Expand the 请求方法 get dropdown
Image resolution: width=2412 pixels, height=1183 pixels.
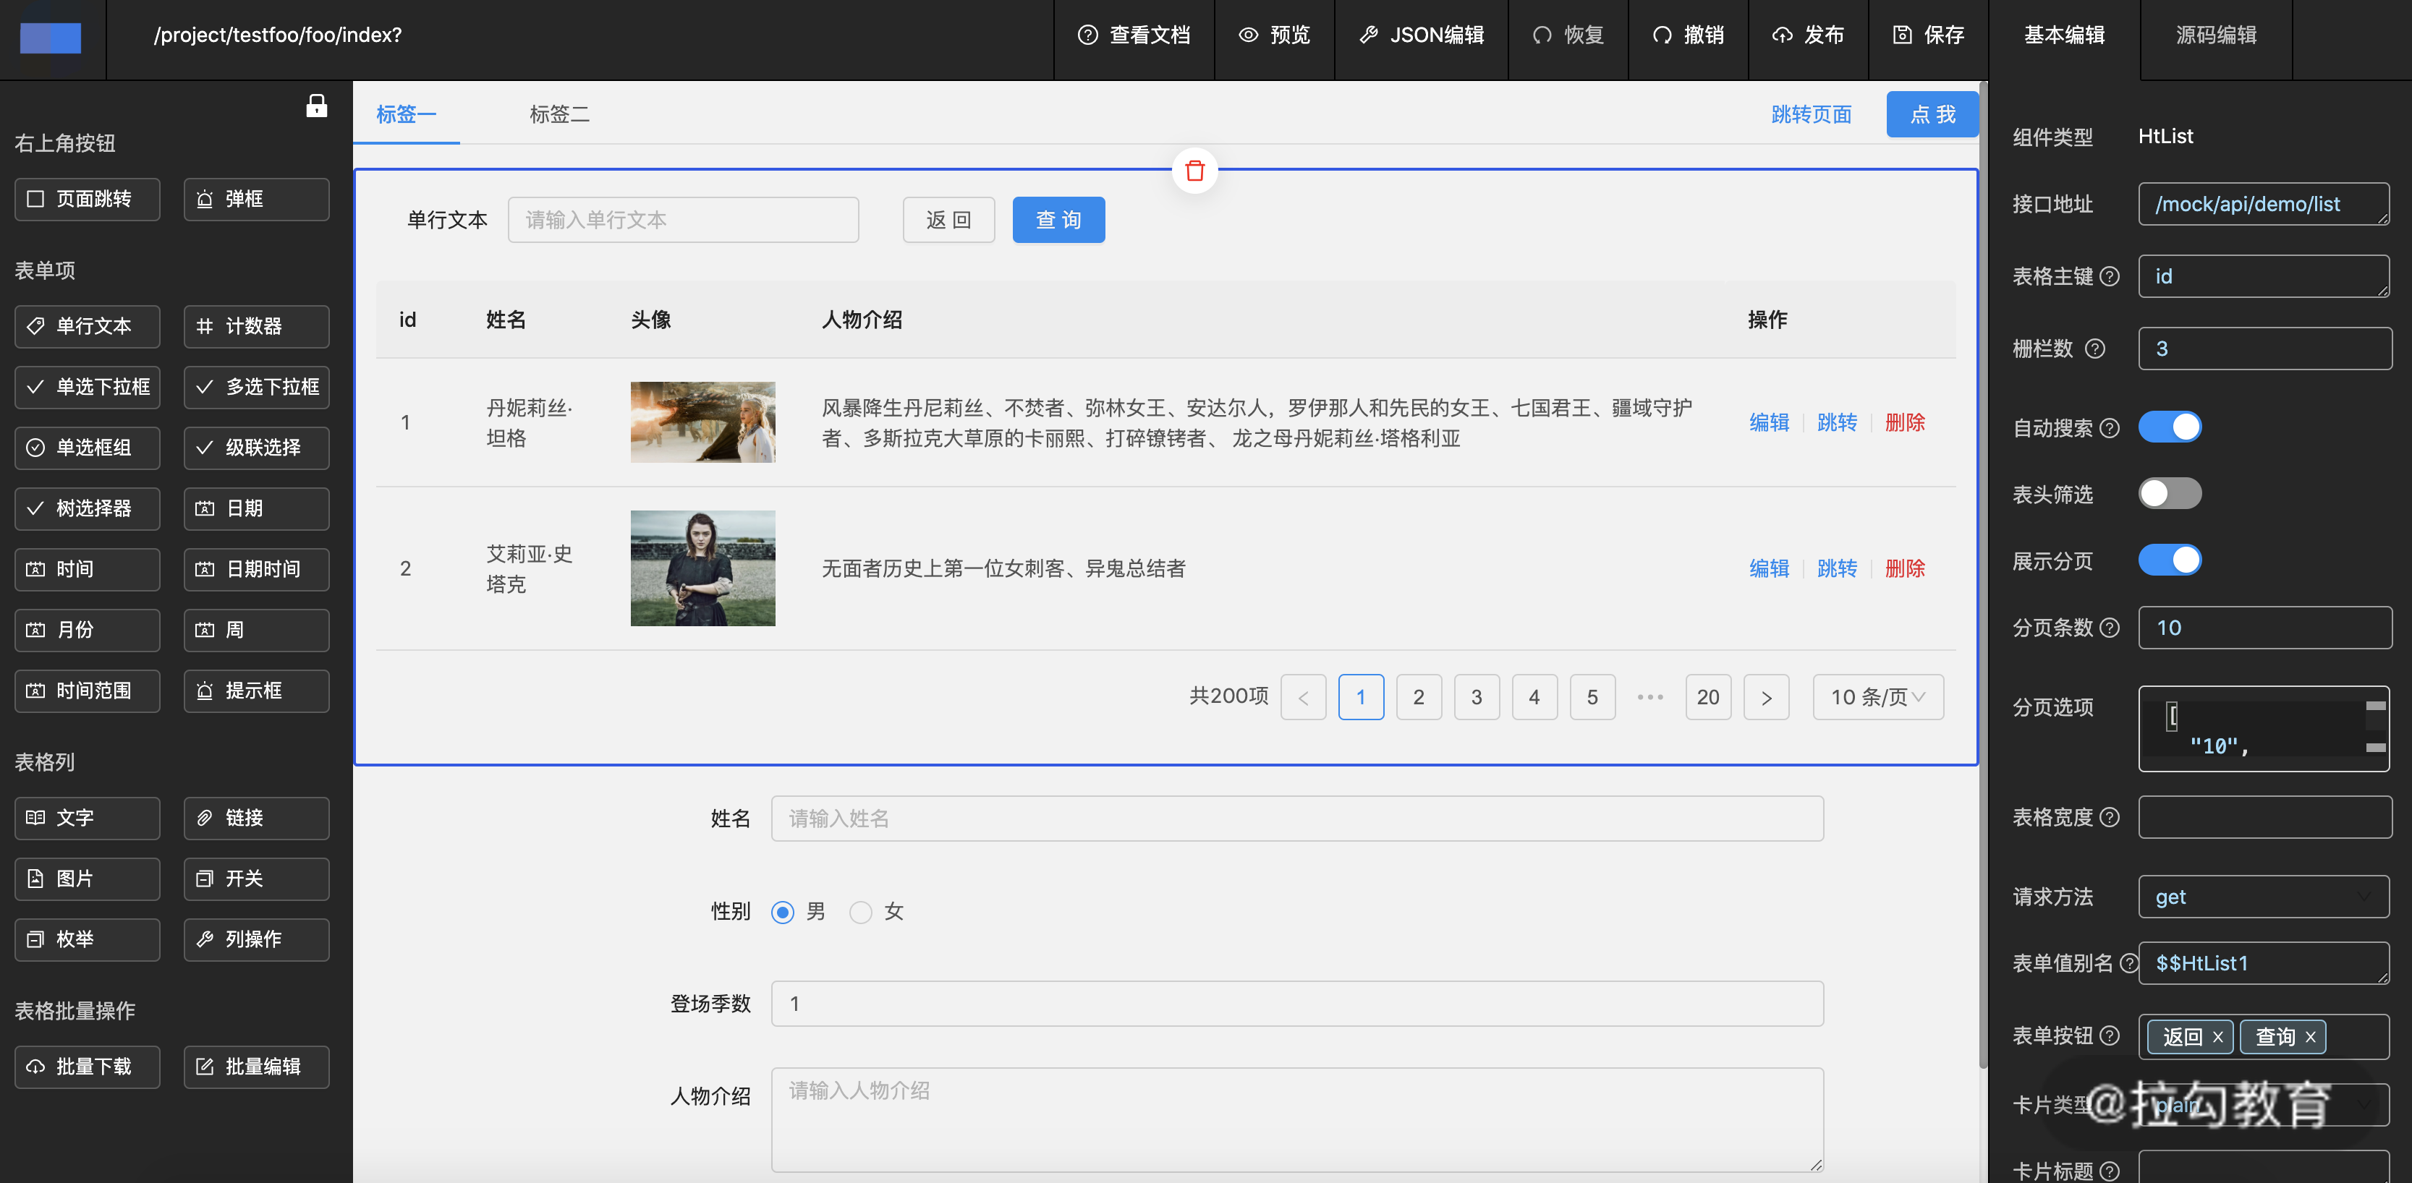point(2263,897)
